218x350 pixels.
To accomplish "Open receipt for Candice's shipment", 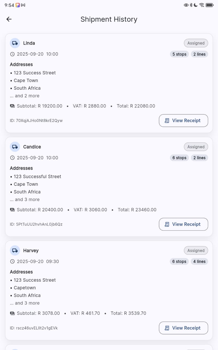I will tap(183, 224).
